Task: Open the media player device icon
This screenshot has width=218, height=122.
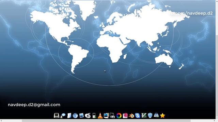Action: pyautogui.click(x=94, y=116)
